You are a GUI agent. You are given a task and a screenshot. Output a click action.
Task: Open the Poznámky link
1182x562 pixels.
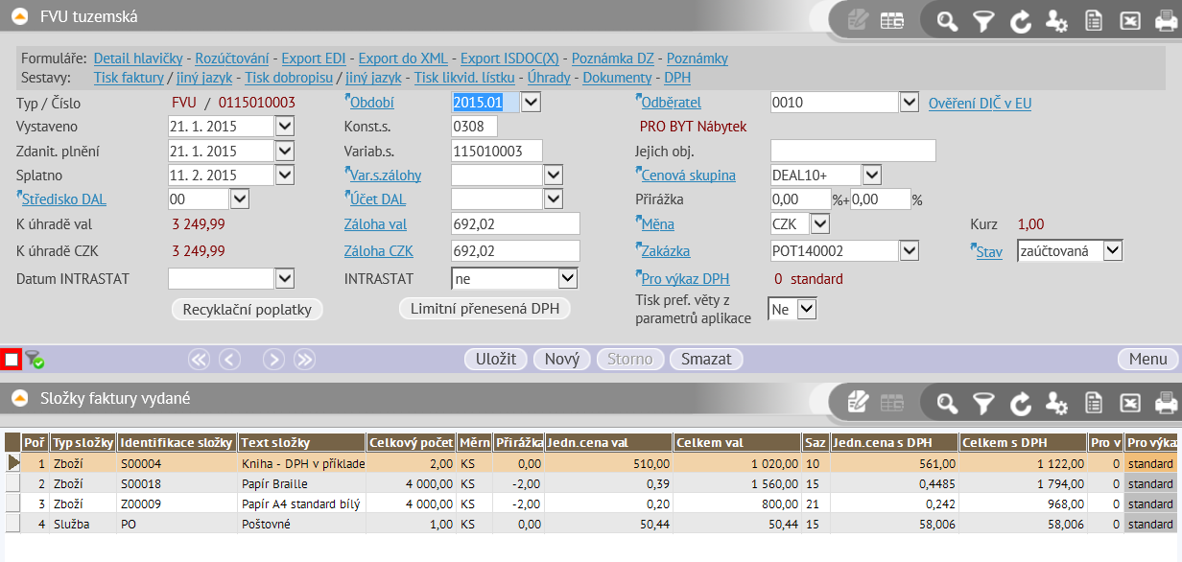pyautogui.click(x=697, y=59)
